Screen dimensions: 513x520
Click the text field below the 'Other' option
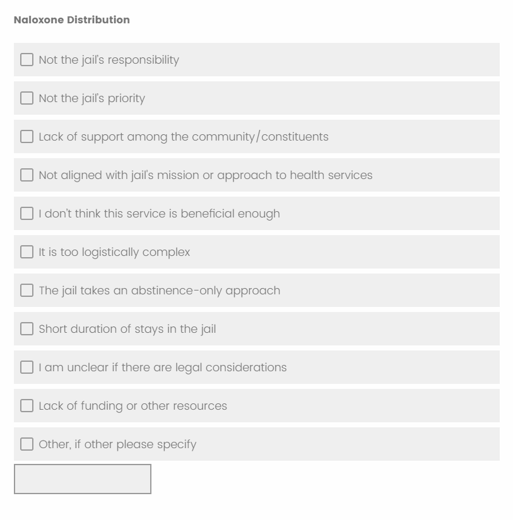pyautogui.click(x=83, y=479)
